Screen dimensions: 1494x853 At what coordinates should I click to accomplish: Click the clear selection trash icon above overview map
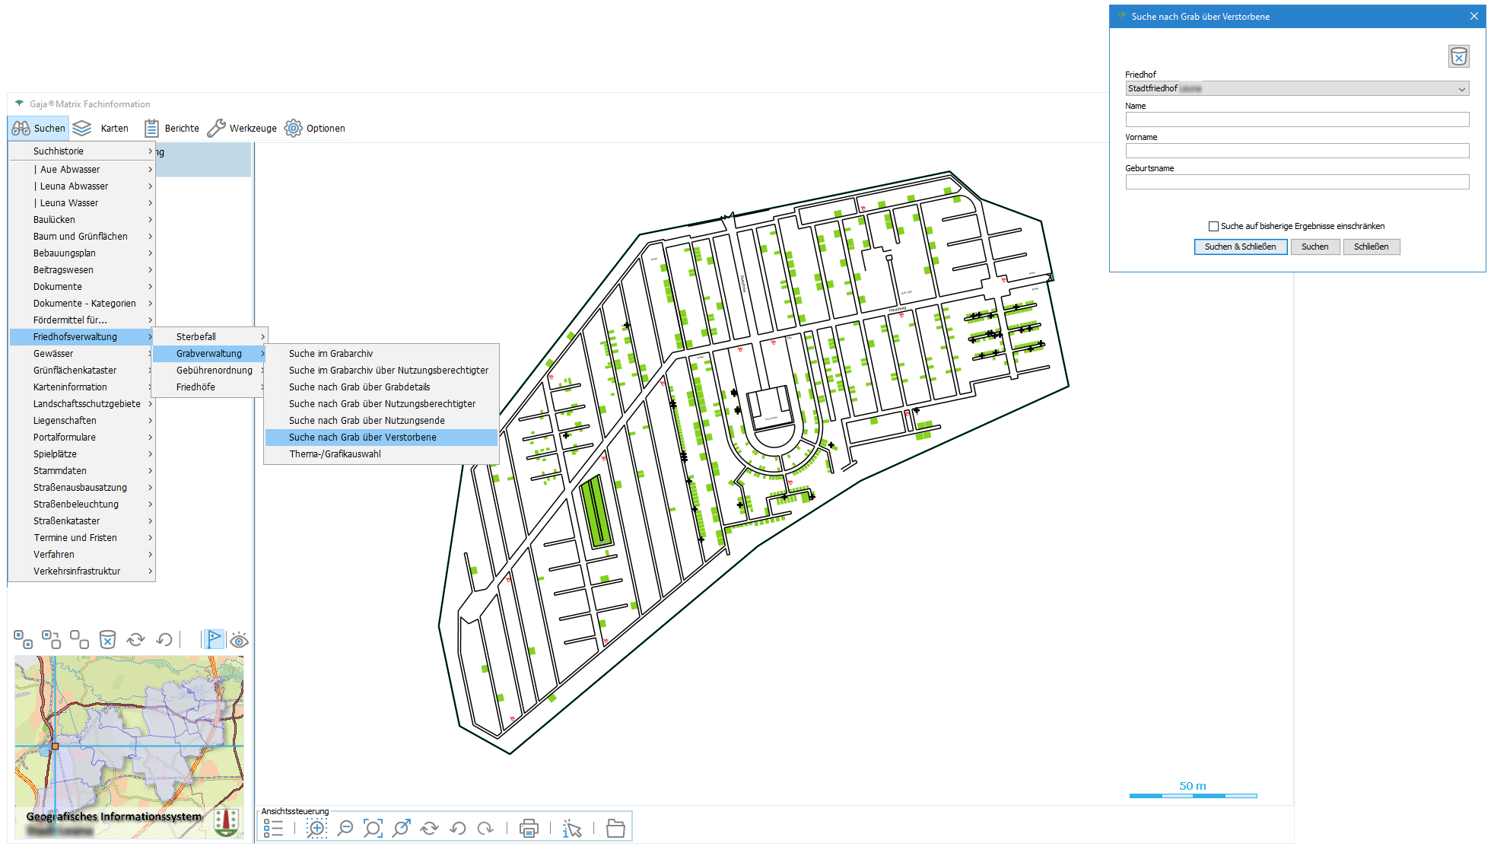coord(108,640)
